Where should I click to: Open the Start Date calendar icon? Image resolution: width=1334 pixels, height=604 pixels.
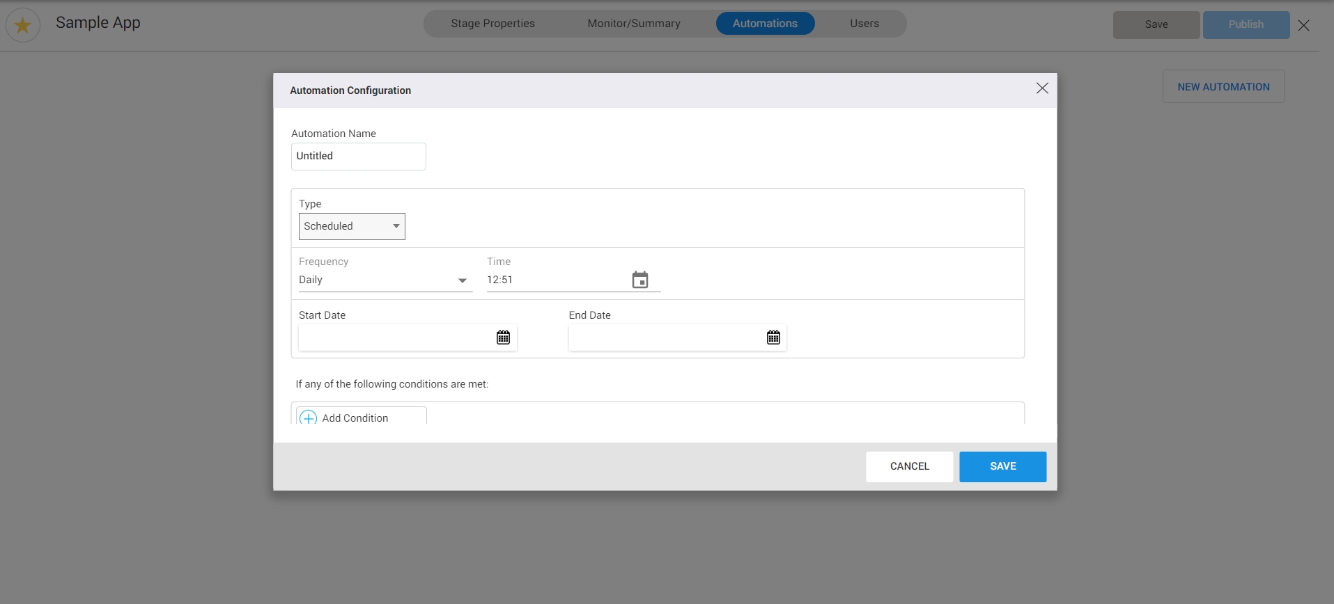503,337
